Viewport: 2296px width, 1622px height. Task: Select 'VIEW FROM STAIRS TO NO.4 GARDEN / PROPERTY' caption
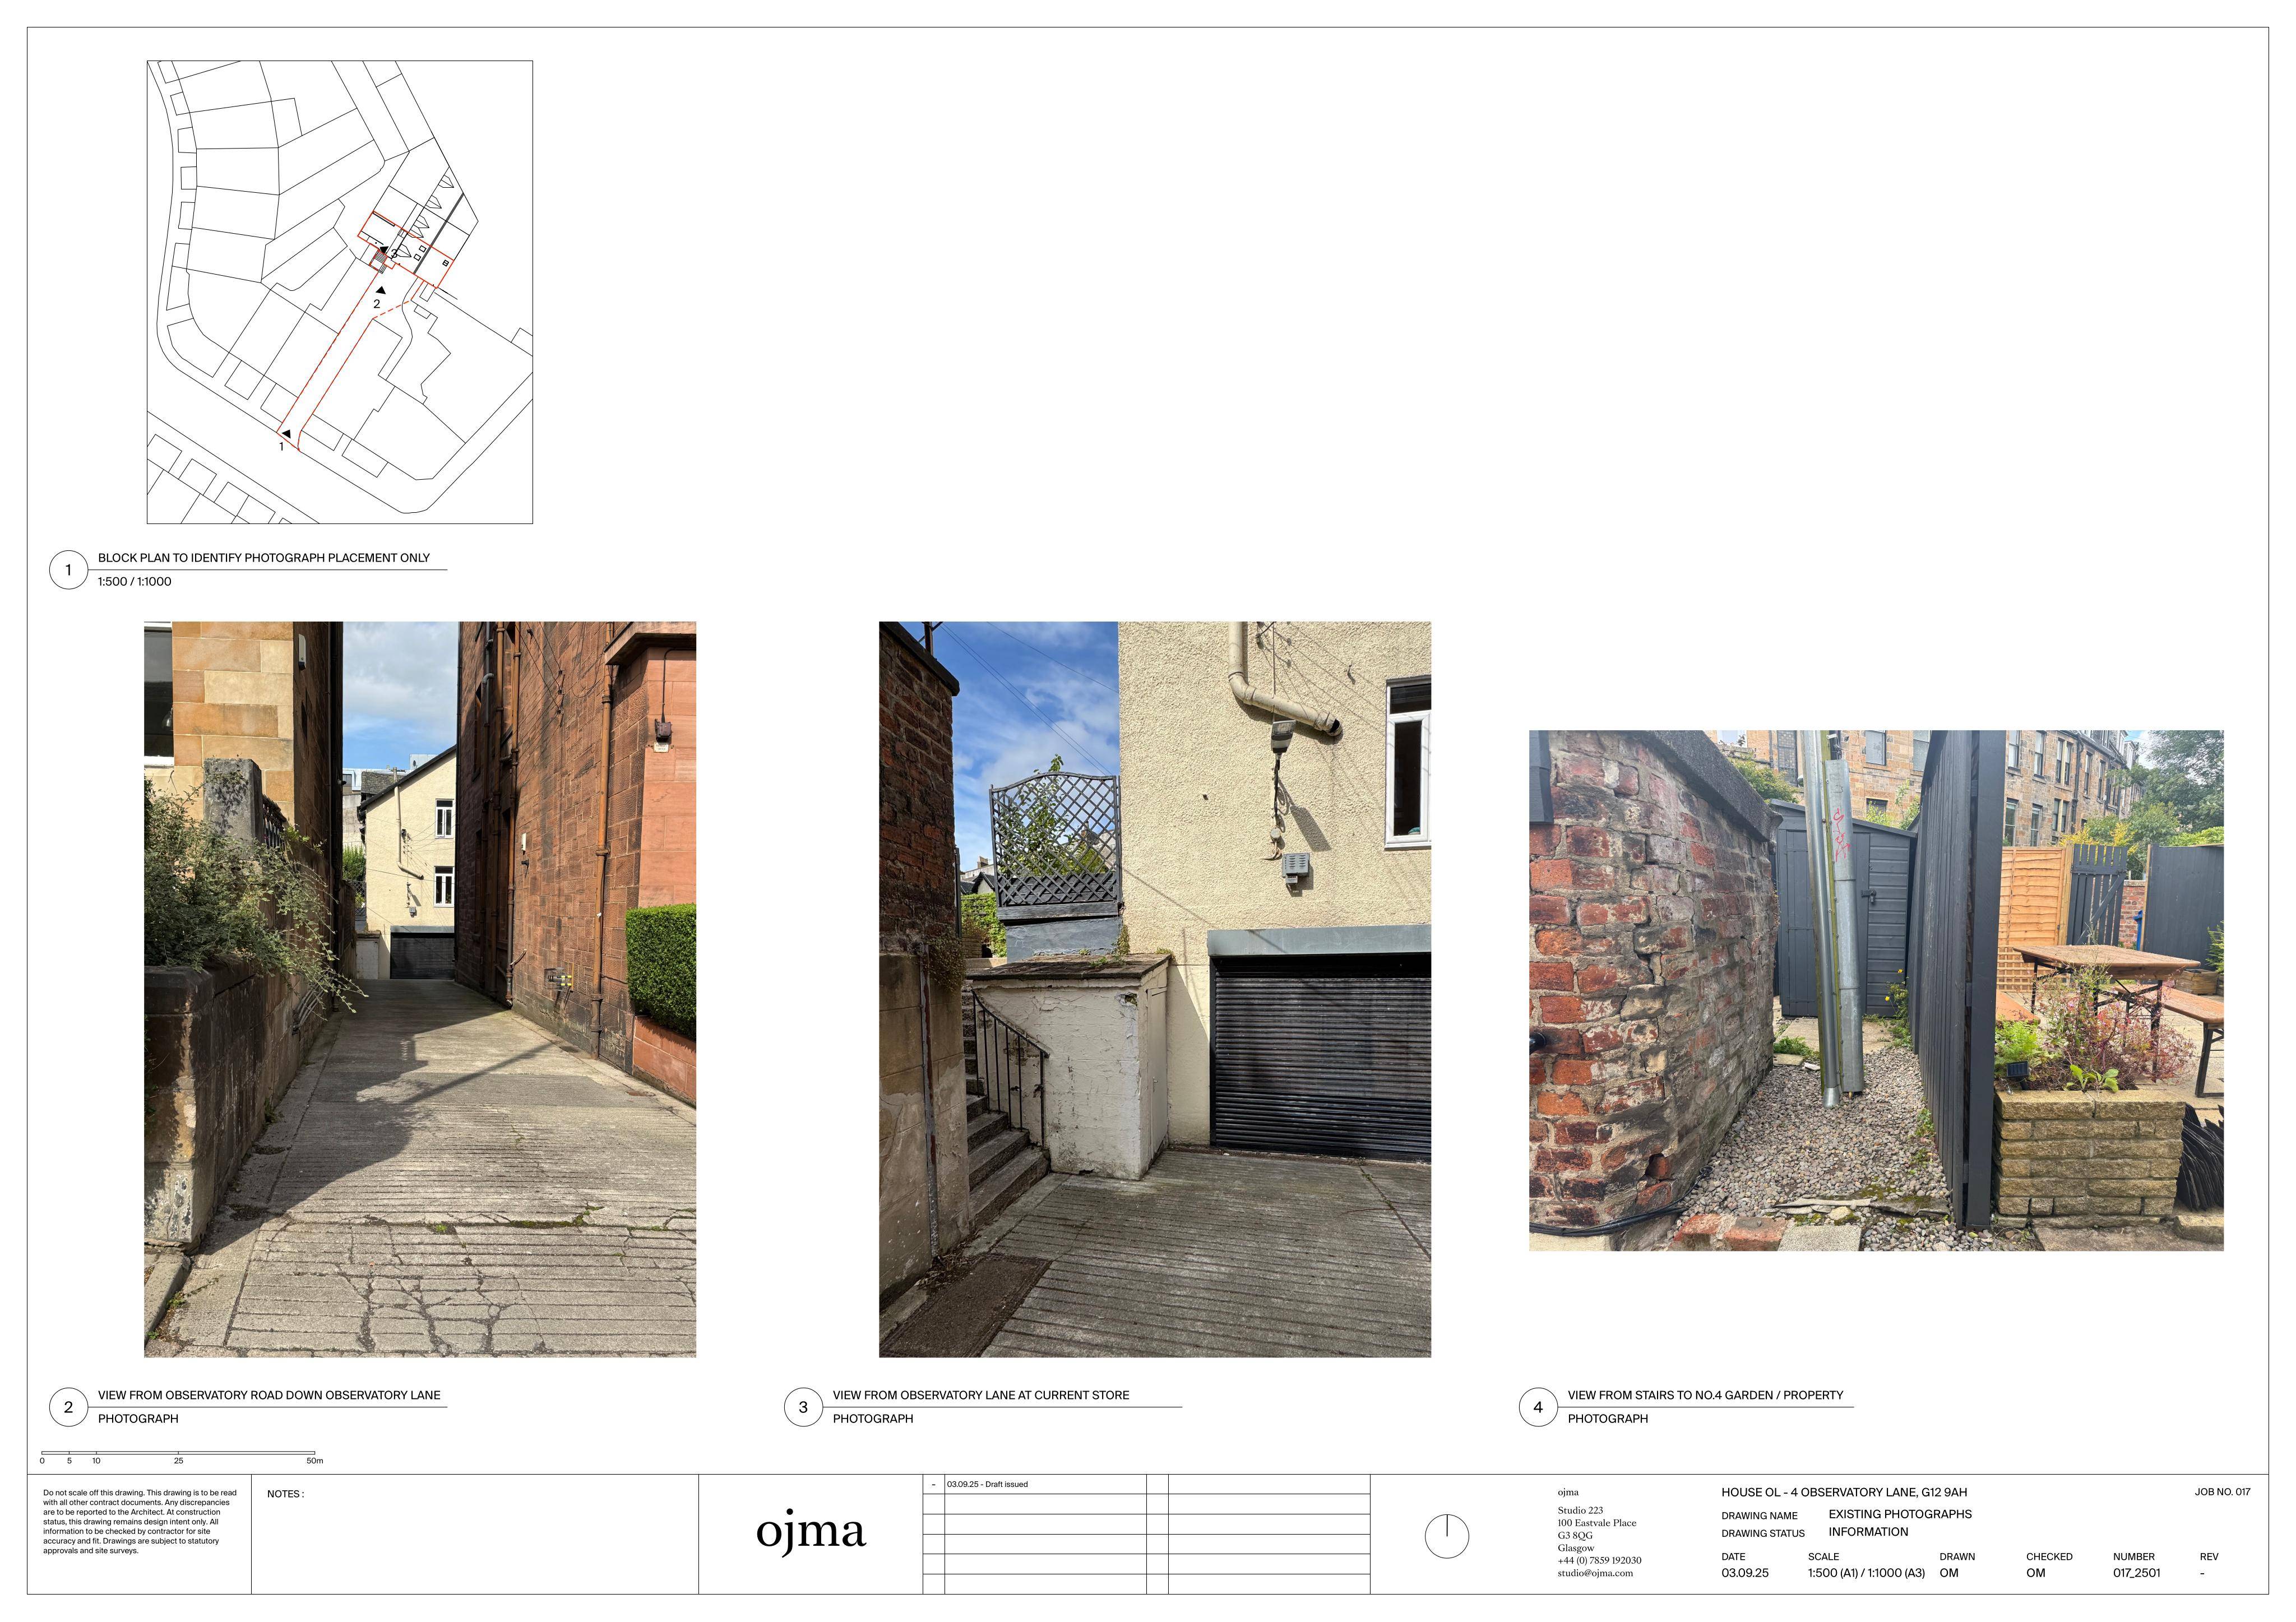pyautogui.click(x=1705, y=1395)
